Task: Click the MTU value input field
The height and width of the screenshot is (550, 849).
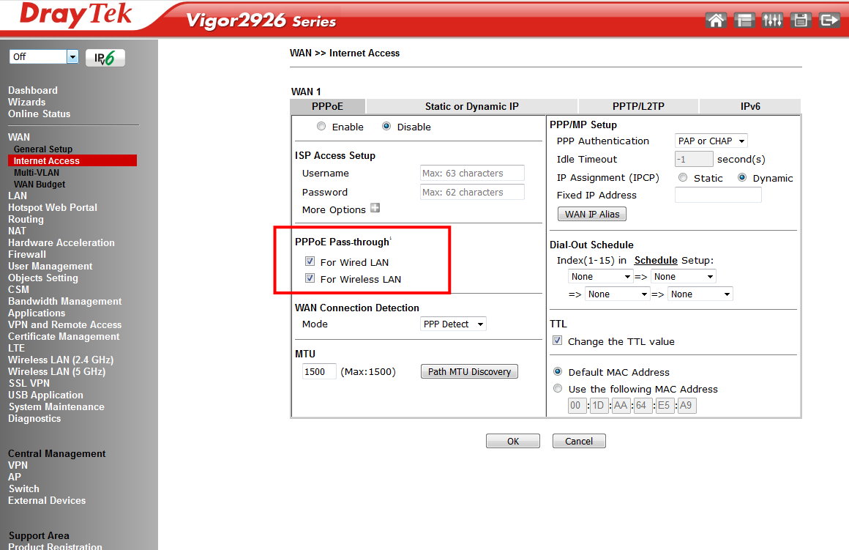Action: click(318, 371)
